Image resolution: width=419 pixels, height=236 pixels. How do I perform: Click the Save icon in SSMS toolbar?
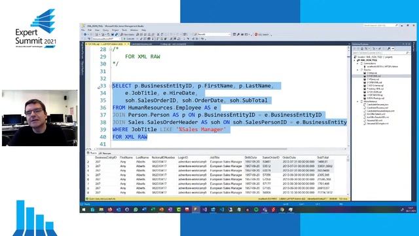coord(113,35)
